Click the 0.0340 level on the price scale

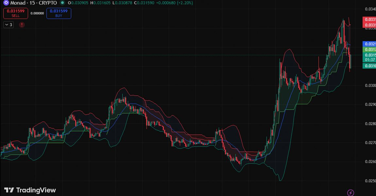(370, 9)
